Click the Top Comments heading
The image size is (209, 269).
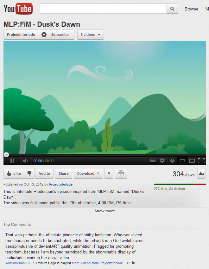point(17,224)
